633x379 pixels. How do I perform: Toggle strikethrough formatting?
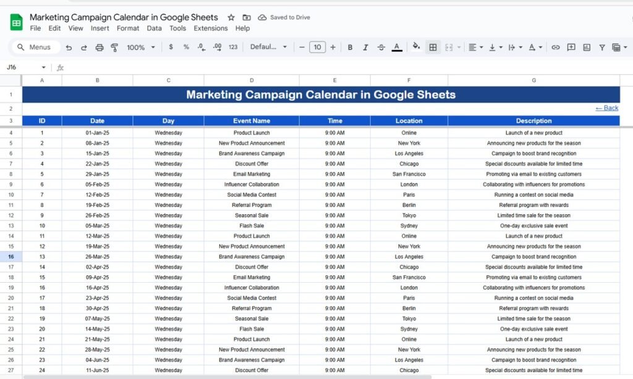(381, 48)
